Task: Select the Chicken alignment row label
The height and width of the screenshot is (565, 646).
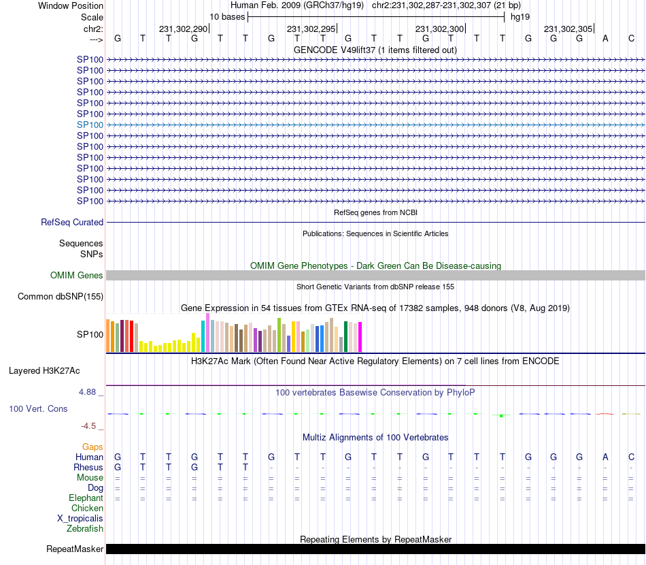Action: (x=87, y=508)
